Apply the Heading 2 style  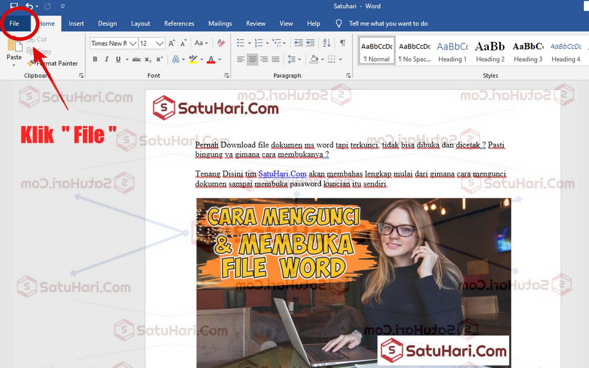pos(490,51)
